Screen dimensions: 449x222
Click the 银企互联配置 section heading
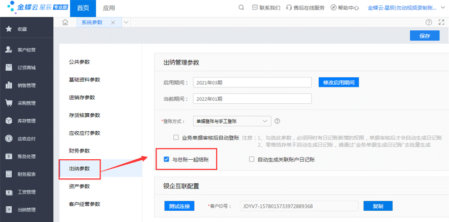tap(181, 186)
